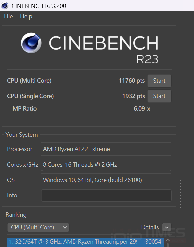194x247 pixels.
Task: Select the Processor name field
Action: click(x=106, y=149)
